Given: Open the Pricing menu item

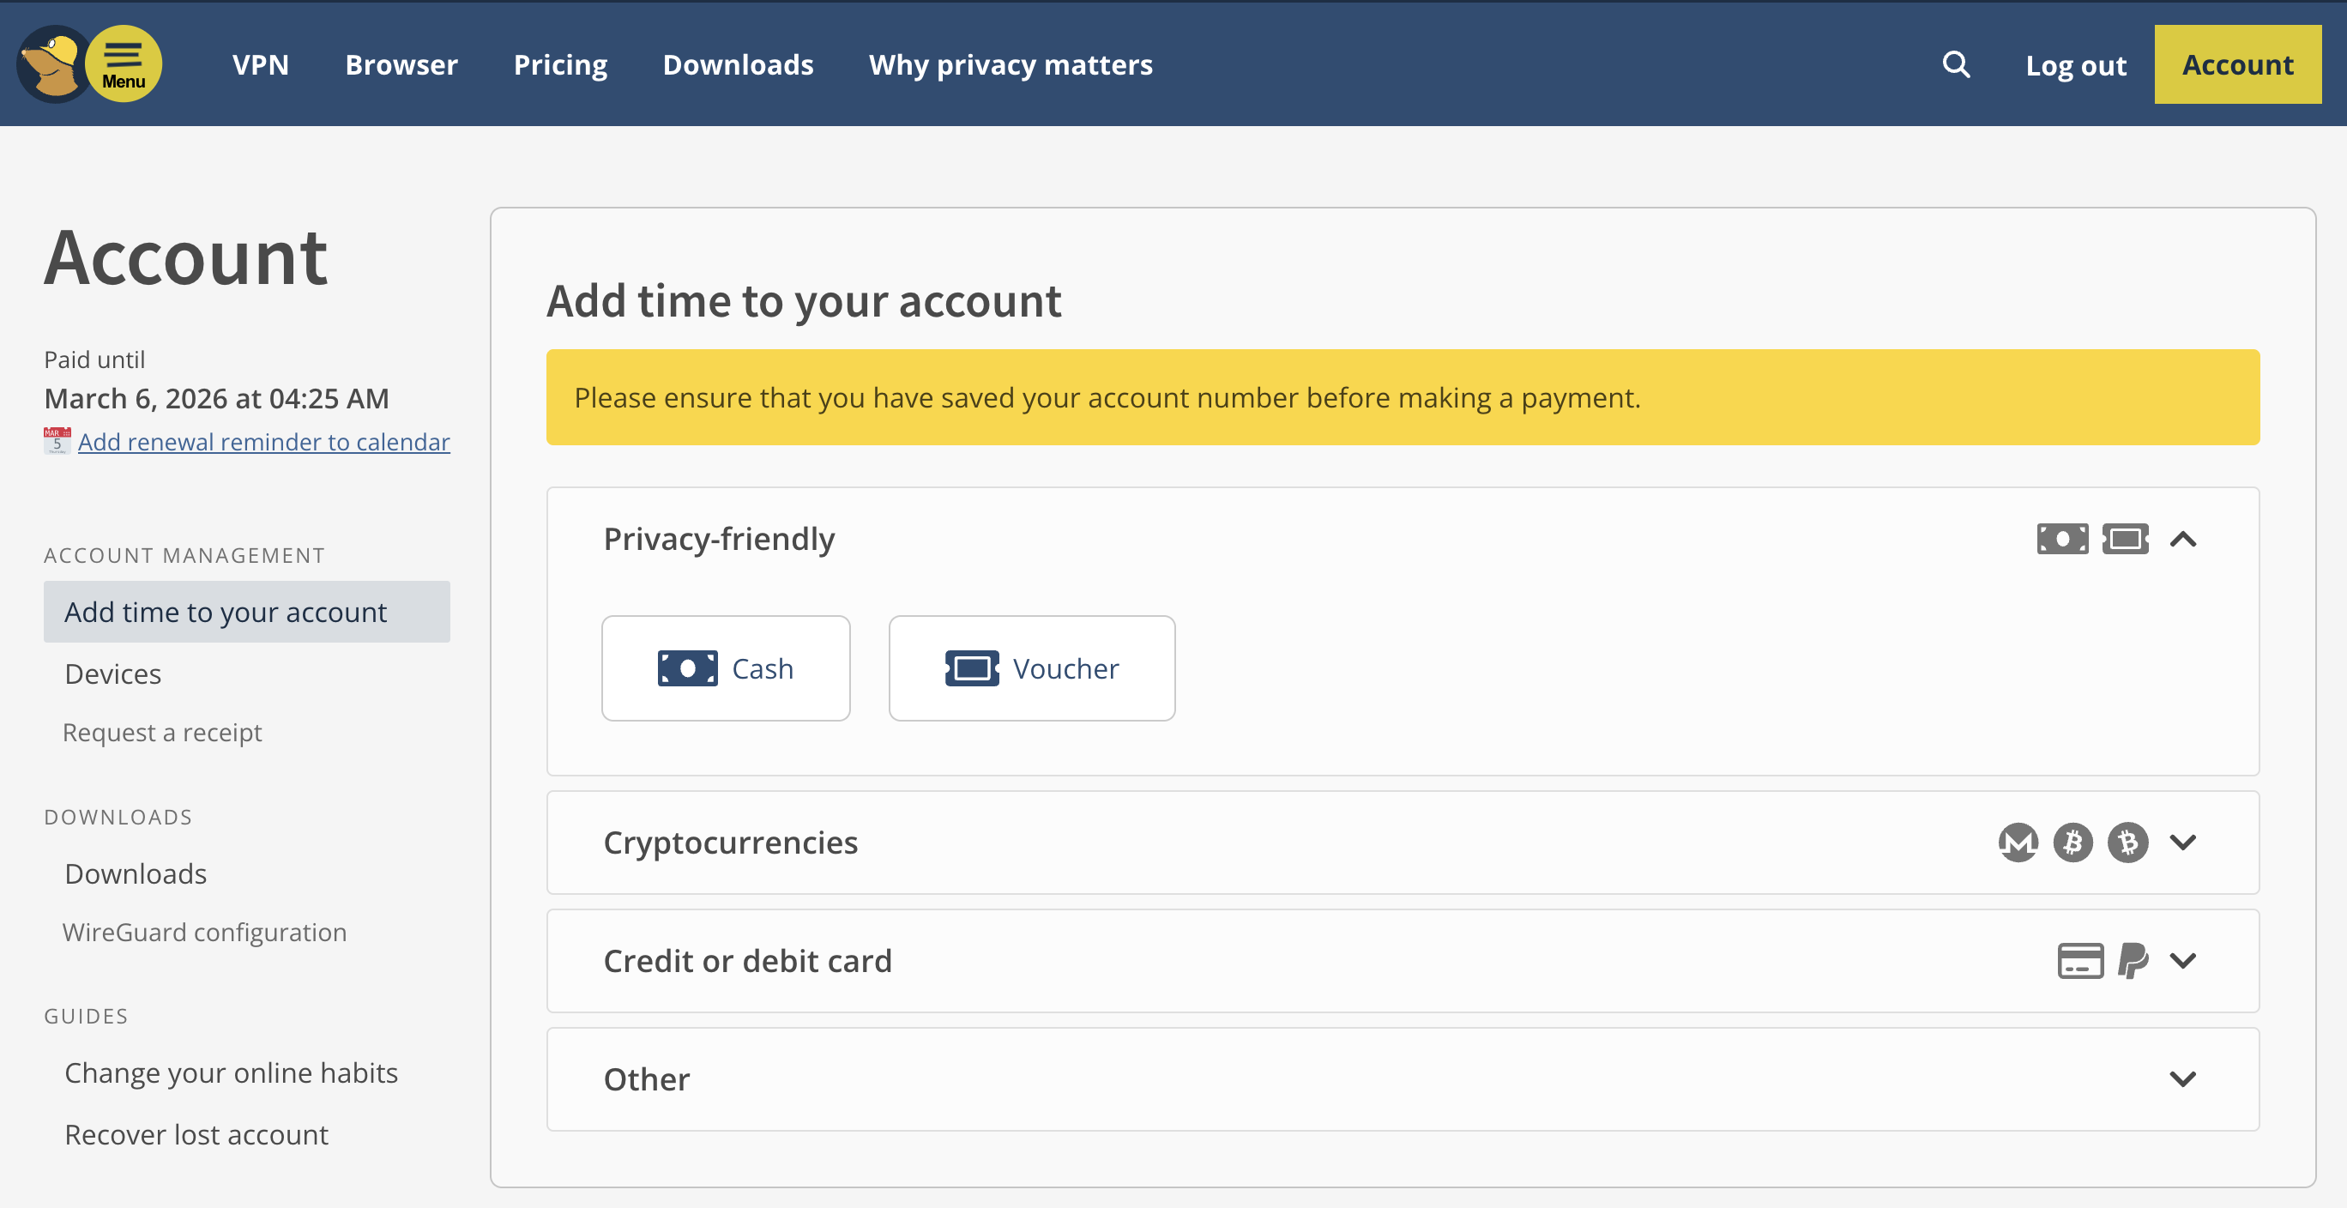Looking at the screenshot, I should (x=560, y=63).
